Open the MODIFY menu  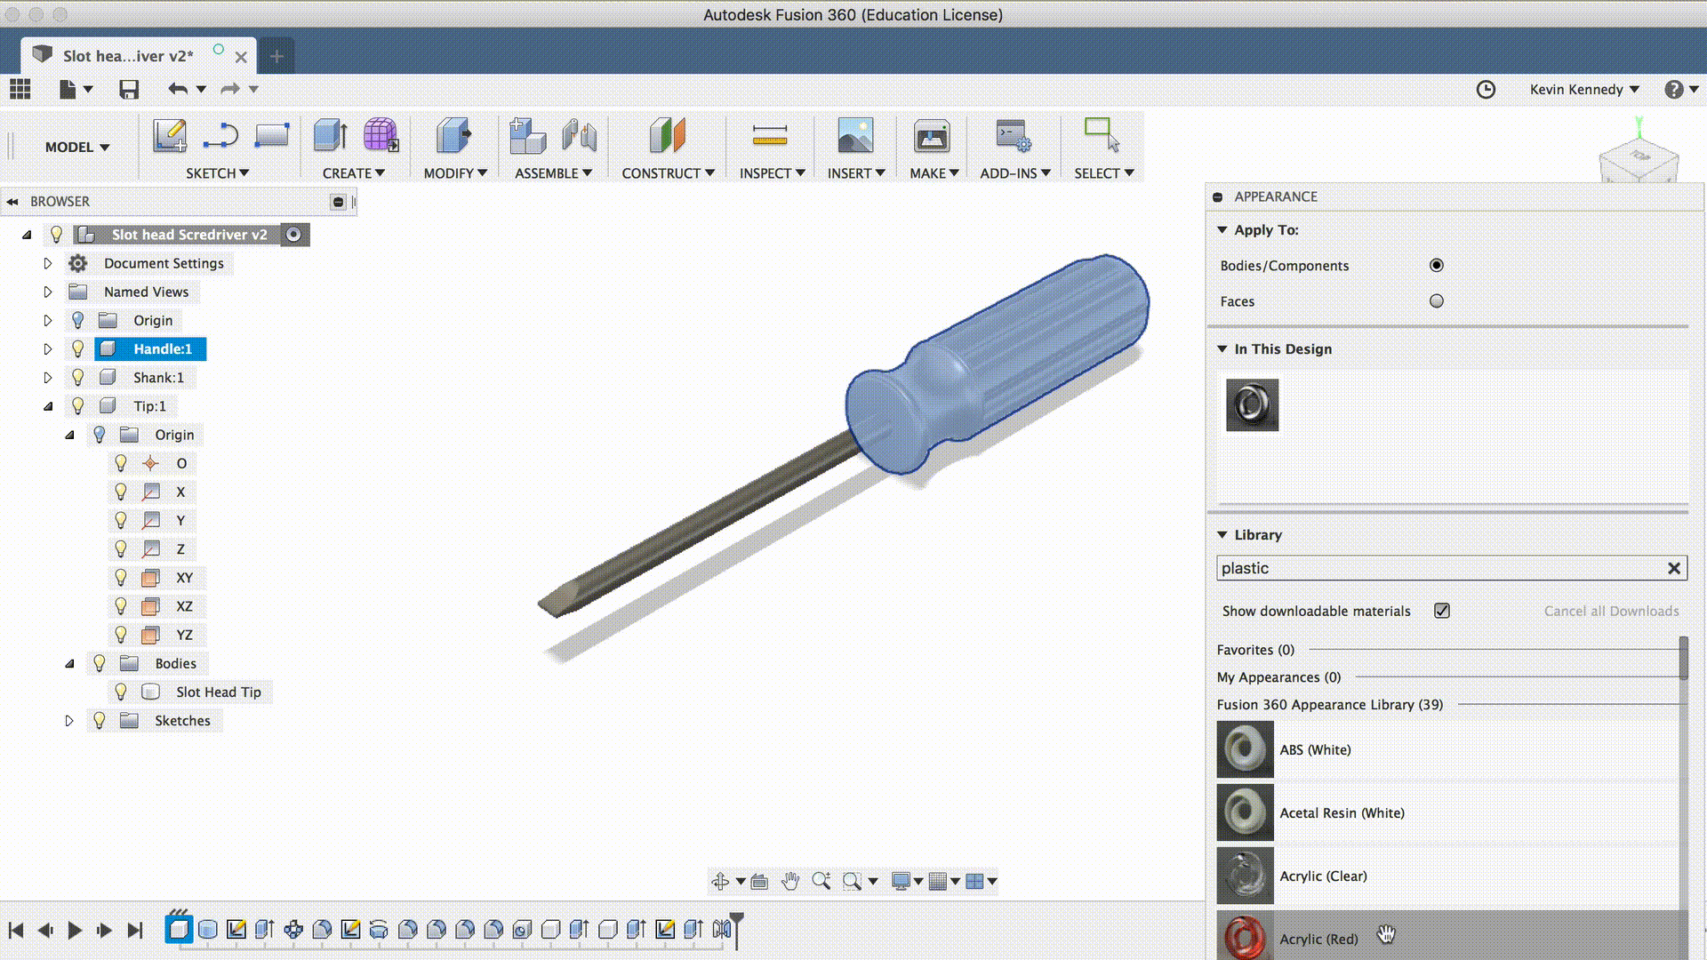[x=455, y=173]
